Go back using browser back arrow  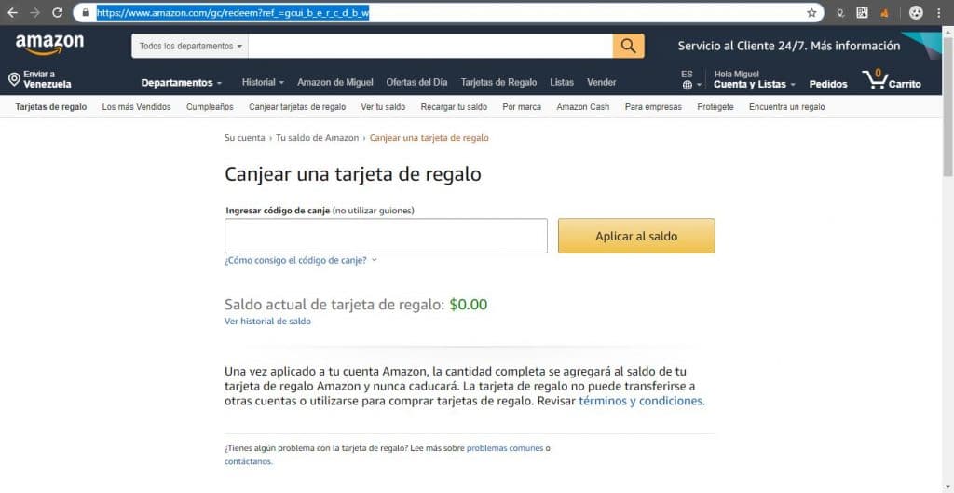coord(12,12)
